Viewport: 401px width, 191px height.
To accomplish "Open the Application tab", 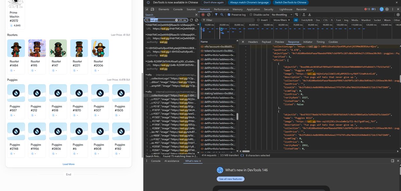I will click(253, 9).
